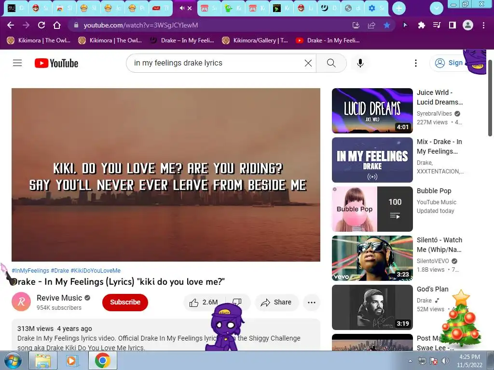Go to YouTube home via logo
The image size is (494, 370).
coord(56,63)
